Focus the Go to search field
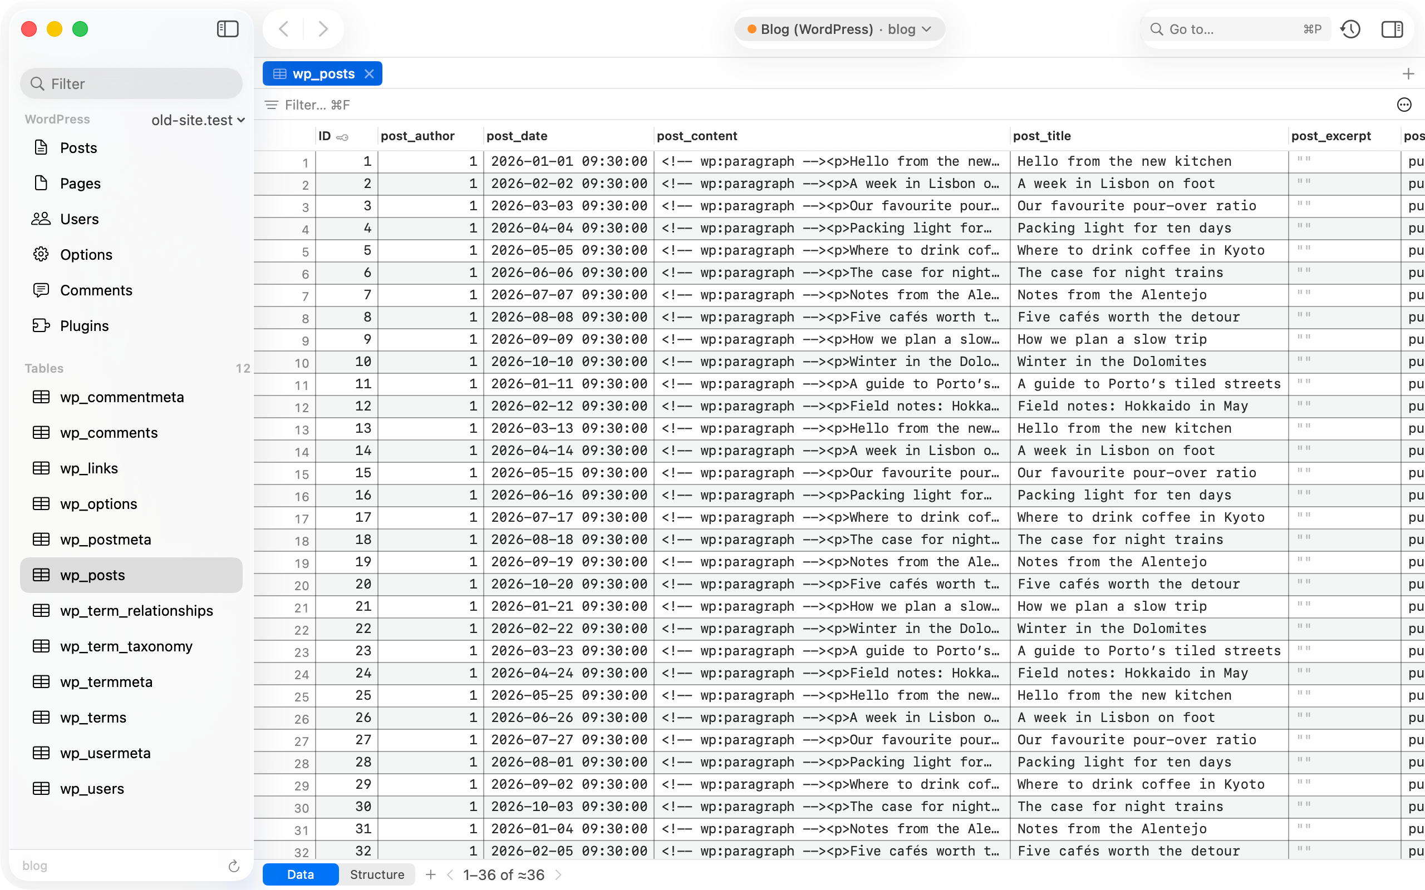This screenshot has height=890, width=1425. tap(1235, 29)
